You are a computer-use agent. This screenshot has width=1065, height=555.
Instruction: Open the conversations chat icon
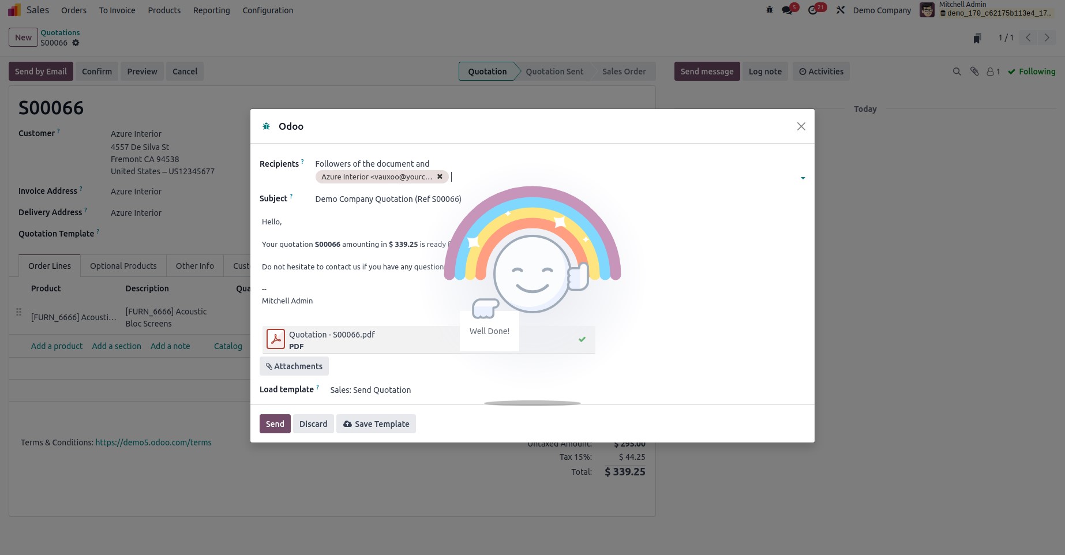point(787,10)
